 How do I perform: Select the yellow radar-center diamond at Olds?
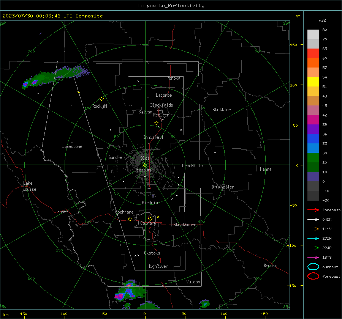click(x=145, y=165)
